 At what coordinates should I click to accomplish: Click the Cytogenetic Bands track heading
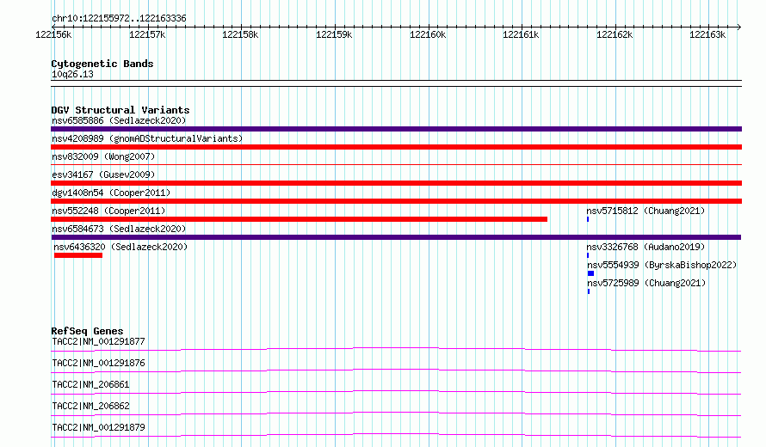click(102, 64)
